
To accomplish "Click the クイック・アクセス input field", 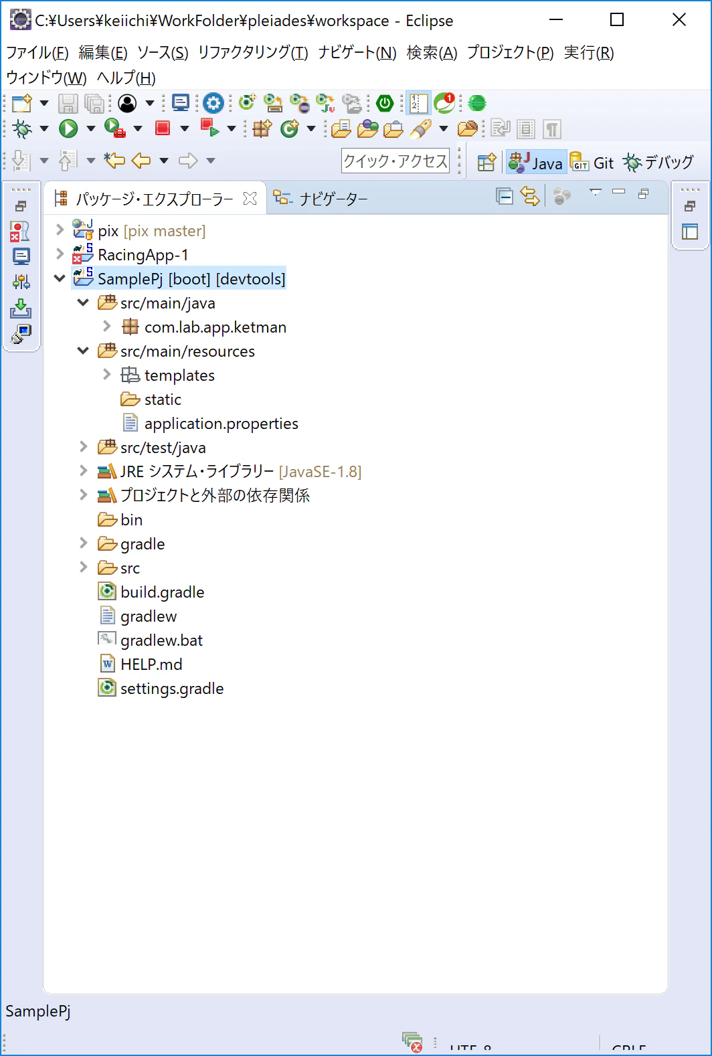I will (395, 161).
